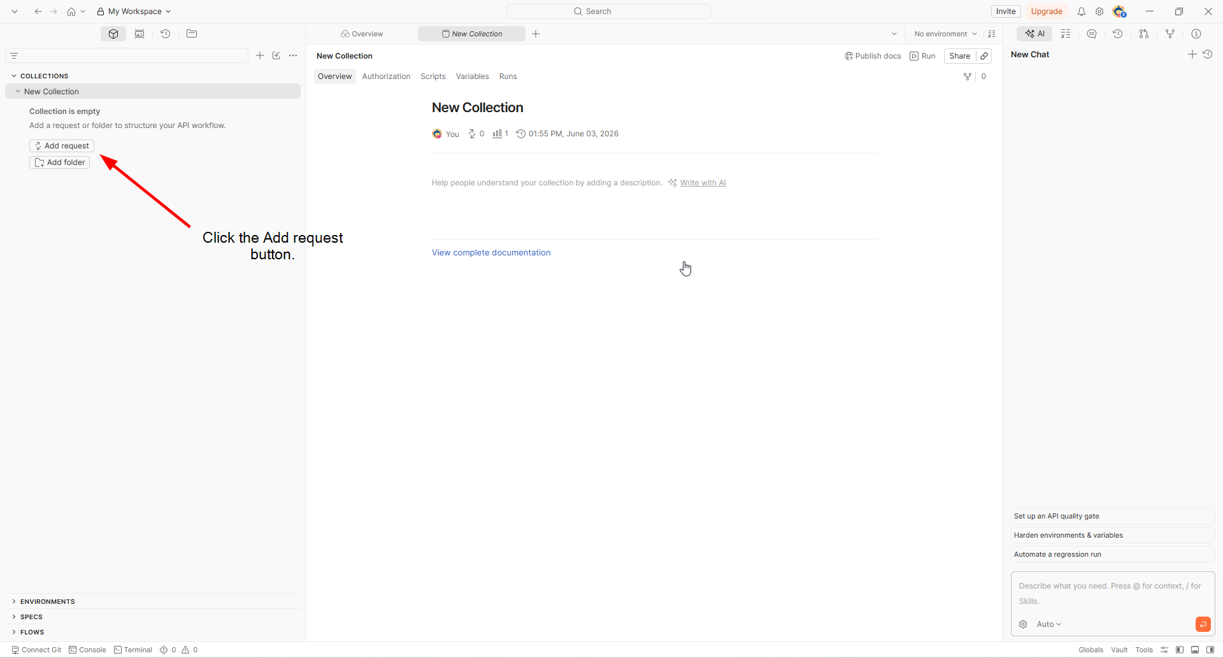This screenshot has height=658, width=1223.
Task: Open the History icon in sidebar
Action: pos(166,34)
